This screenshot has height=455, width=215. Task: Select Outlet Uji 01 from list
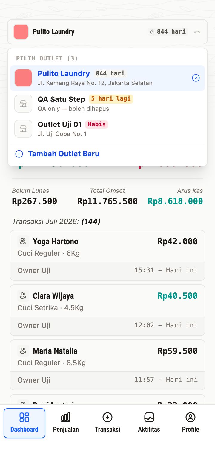click(107, 129)
